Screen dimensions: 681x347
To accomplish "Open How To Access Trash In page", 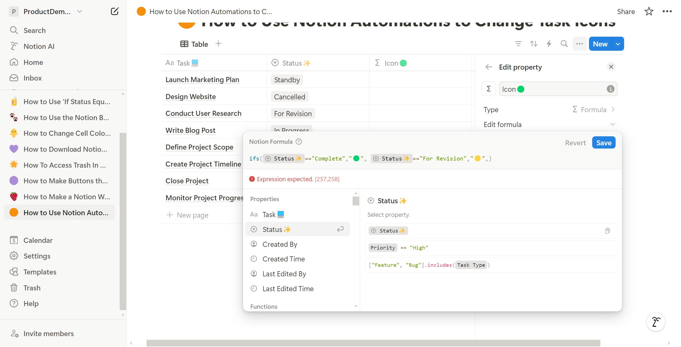I will (x=60, y=165).
